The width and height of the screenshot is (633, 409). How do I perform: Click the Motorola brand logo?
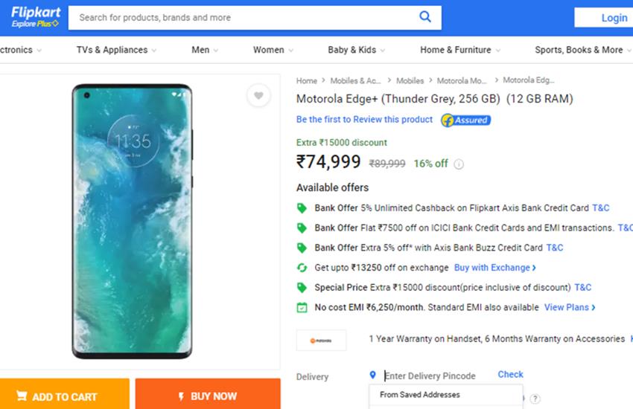321,340
